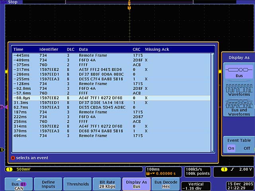Select the event row at 222ms
The image size is (255, 191).
point(112,117)
